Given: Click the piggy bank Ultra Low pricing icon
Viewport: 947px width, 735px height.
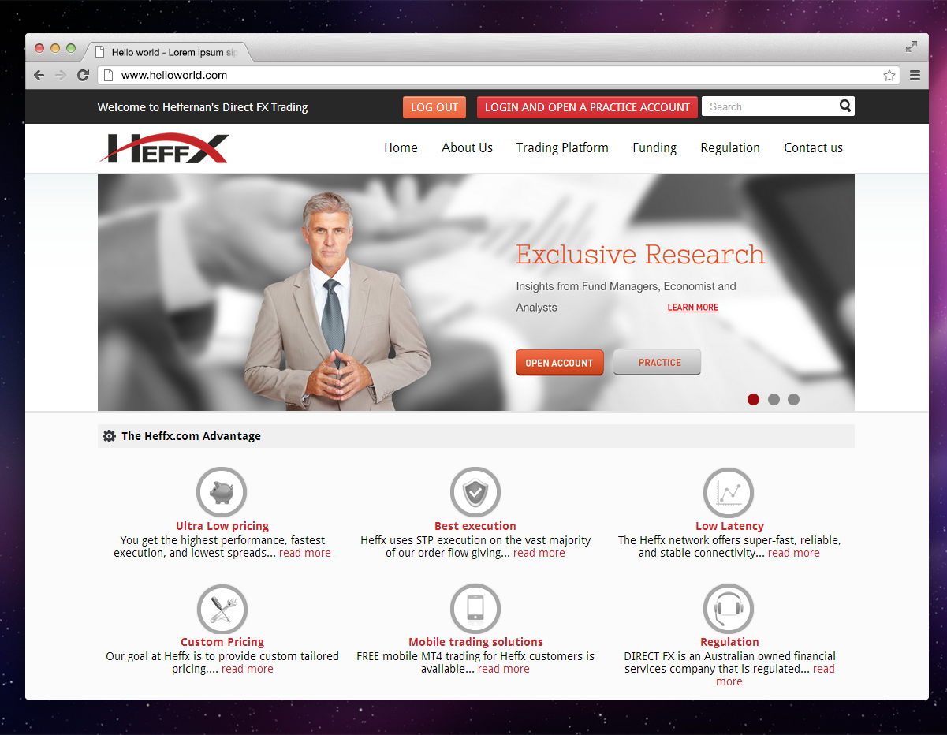Looking at the screenshot, I should point(222,493).
